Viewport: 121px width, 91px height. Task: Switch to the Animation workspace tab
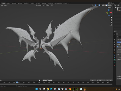pos(38,3)
